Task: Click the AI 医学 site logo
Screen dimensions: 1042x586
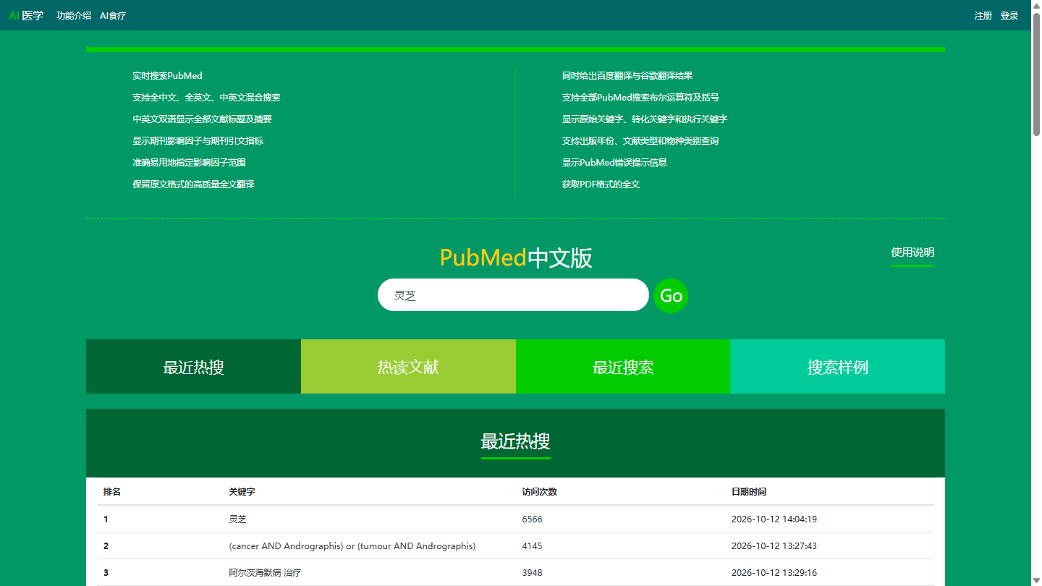Action: [26, 15]
